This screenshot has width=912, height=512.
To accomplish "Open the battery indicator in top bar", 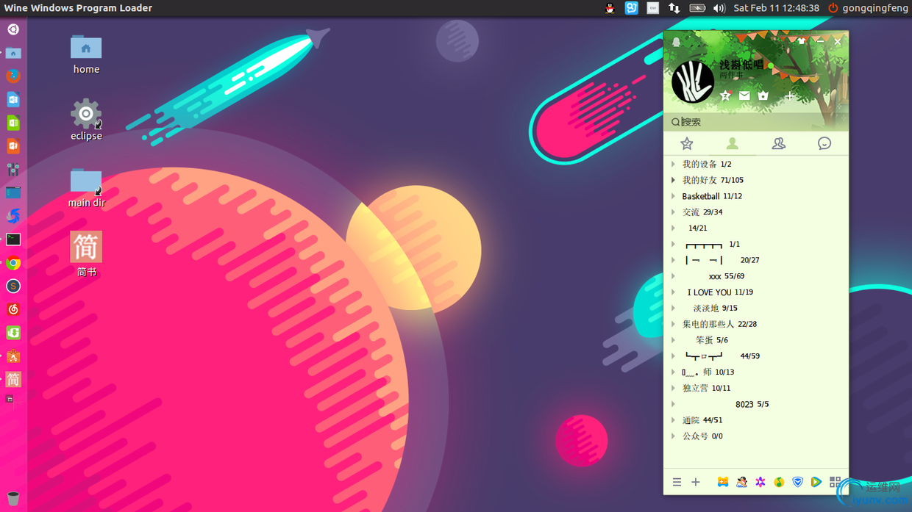I will [x=697, y=8].
